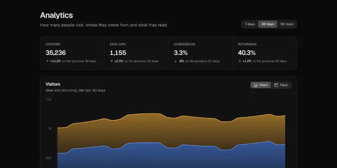The width and height of the screenshot is (337, 168).
Task: Click the 1K axis label
Action: 50,129
